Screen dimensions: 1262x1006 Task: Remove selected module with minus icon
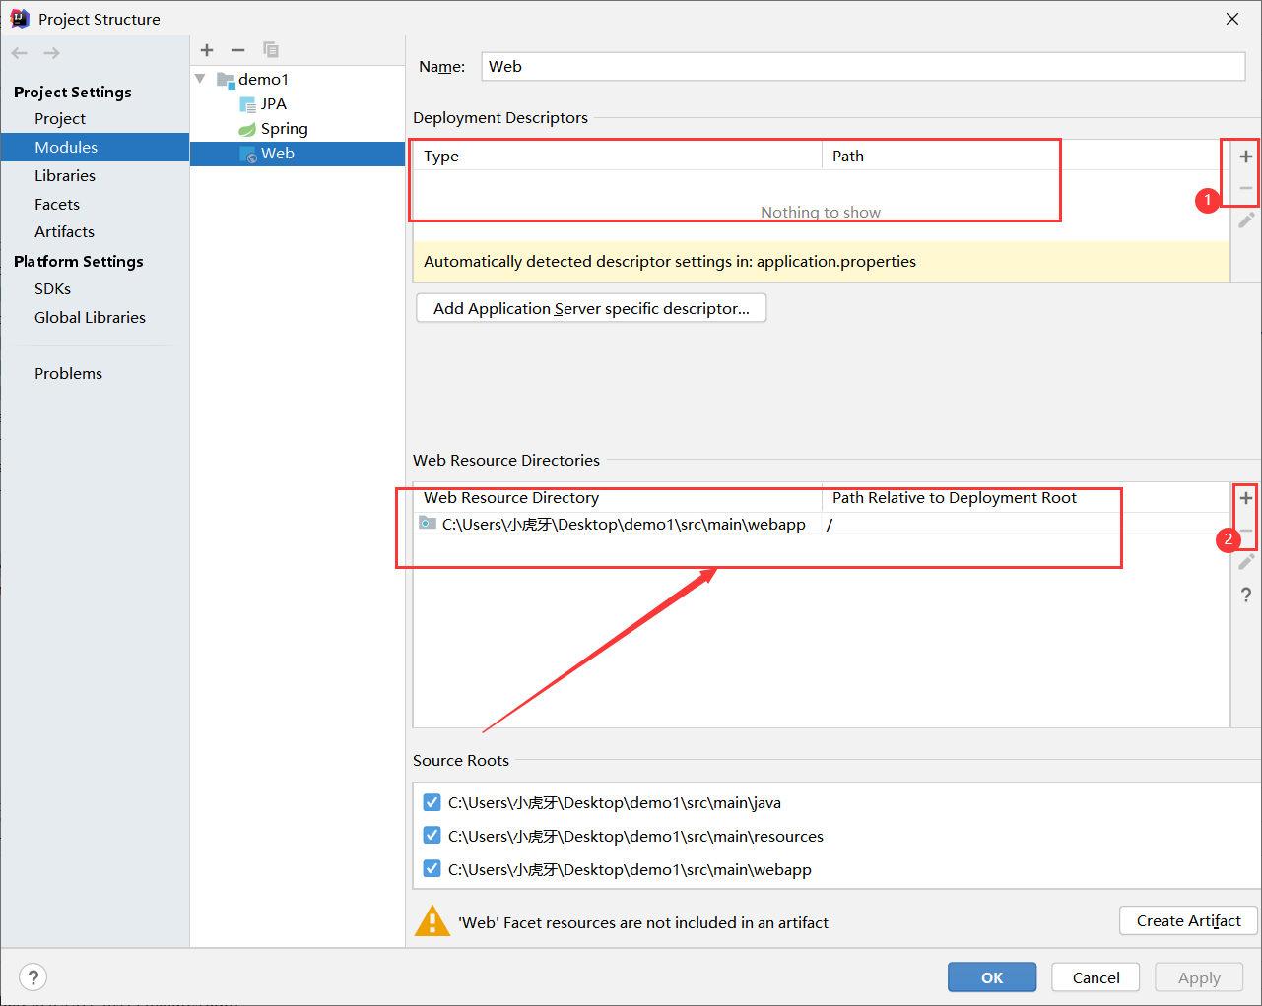pyautogui.click(x=238, y=50)
